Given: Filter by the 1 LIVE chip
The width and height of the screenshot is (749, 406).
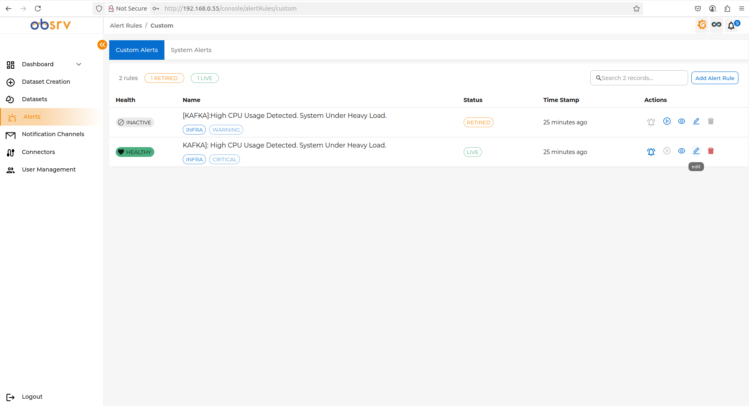Looking at the screenshot, I should (205, 78).
